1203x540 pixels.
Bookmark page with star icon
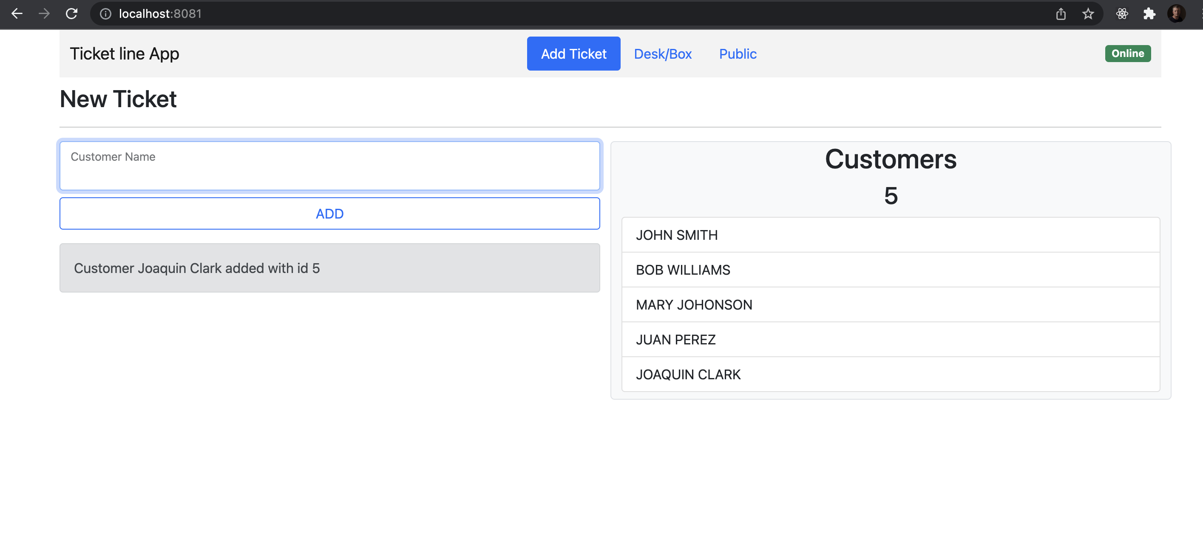[x=1088, y=14]
